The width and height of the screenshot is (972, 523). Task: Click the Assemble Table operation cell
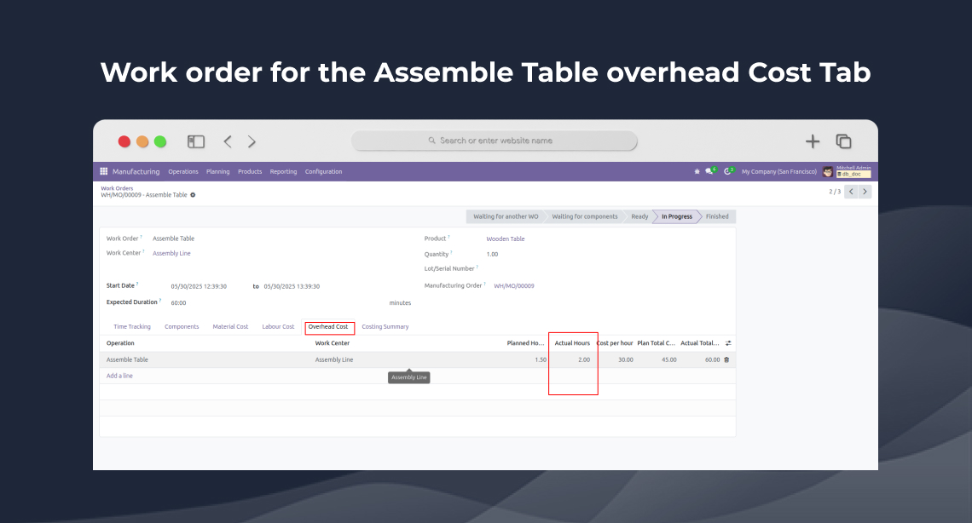point(127,359)
